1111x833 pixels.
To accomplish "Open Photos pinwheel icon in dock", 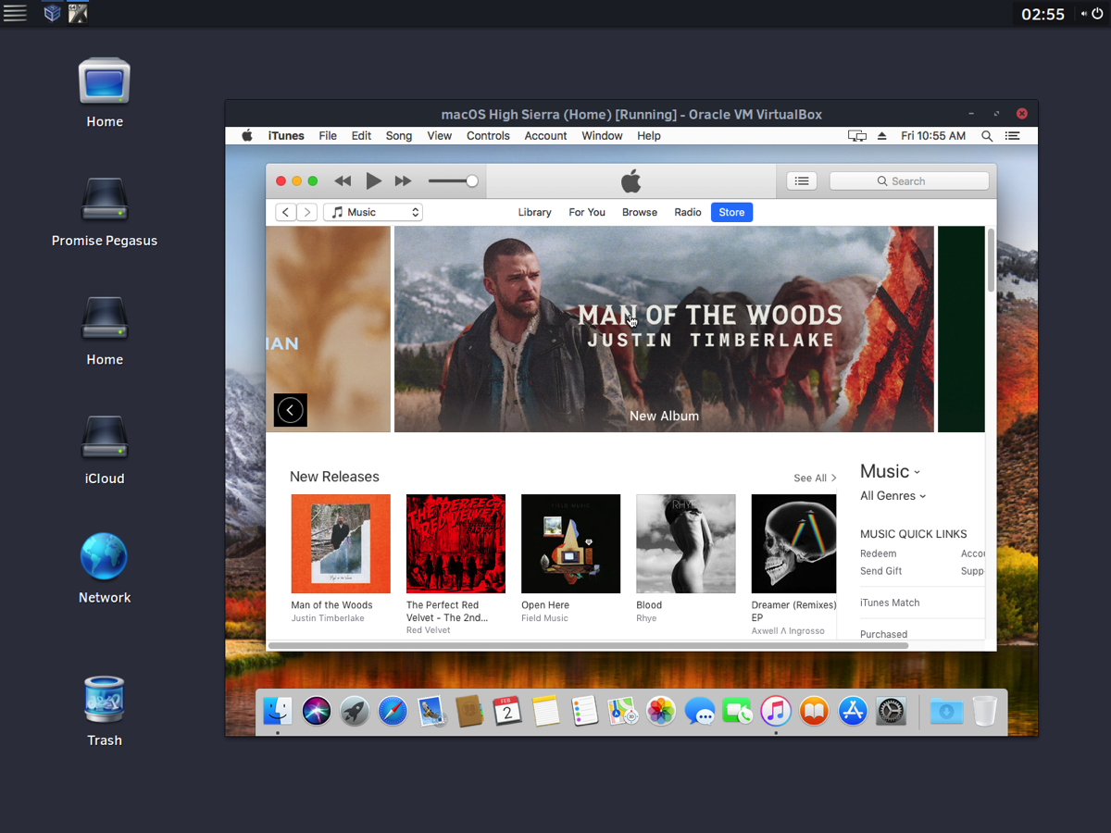I will (661, 711).
